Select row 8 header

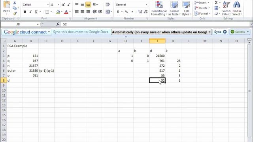point(4,80)
